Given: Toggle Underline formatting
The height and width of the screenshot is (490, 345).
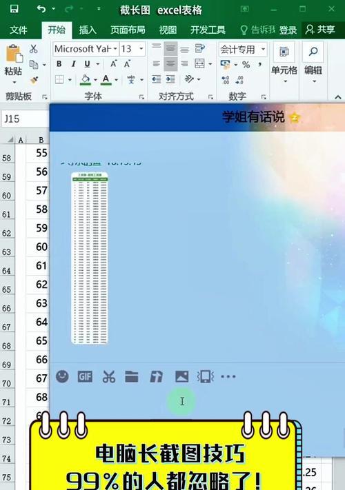Looking at the screenshot, I should 87,64.
